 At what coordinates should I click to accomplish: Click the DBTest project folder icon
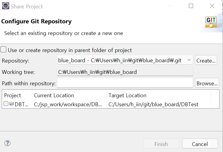coord(12,104)
